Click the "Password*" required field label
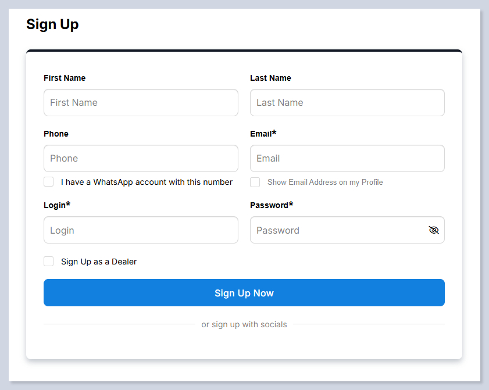The height and width of the screenshot is (390, 489). click(x=271, y=205)
